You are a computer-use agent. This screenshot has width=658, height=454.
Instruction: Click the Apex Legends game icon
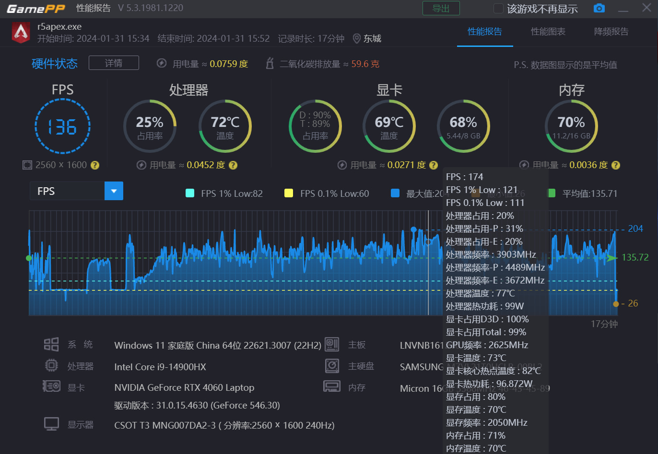coord(21,32)
